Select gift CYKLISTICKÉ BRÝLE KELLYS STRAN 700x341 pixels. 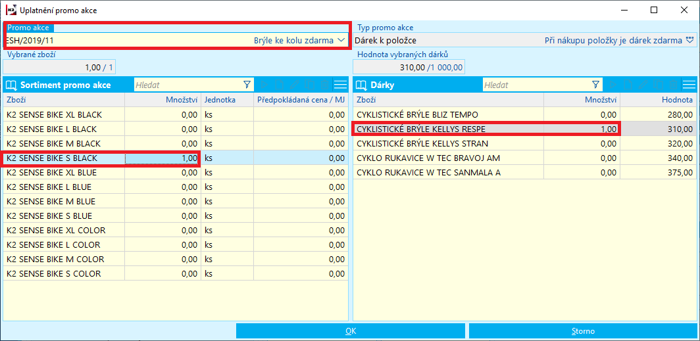[x=524, y=143]
